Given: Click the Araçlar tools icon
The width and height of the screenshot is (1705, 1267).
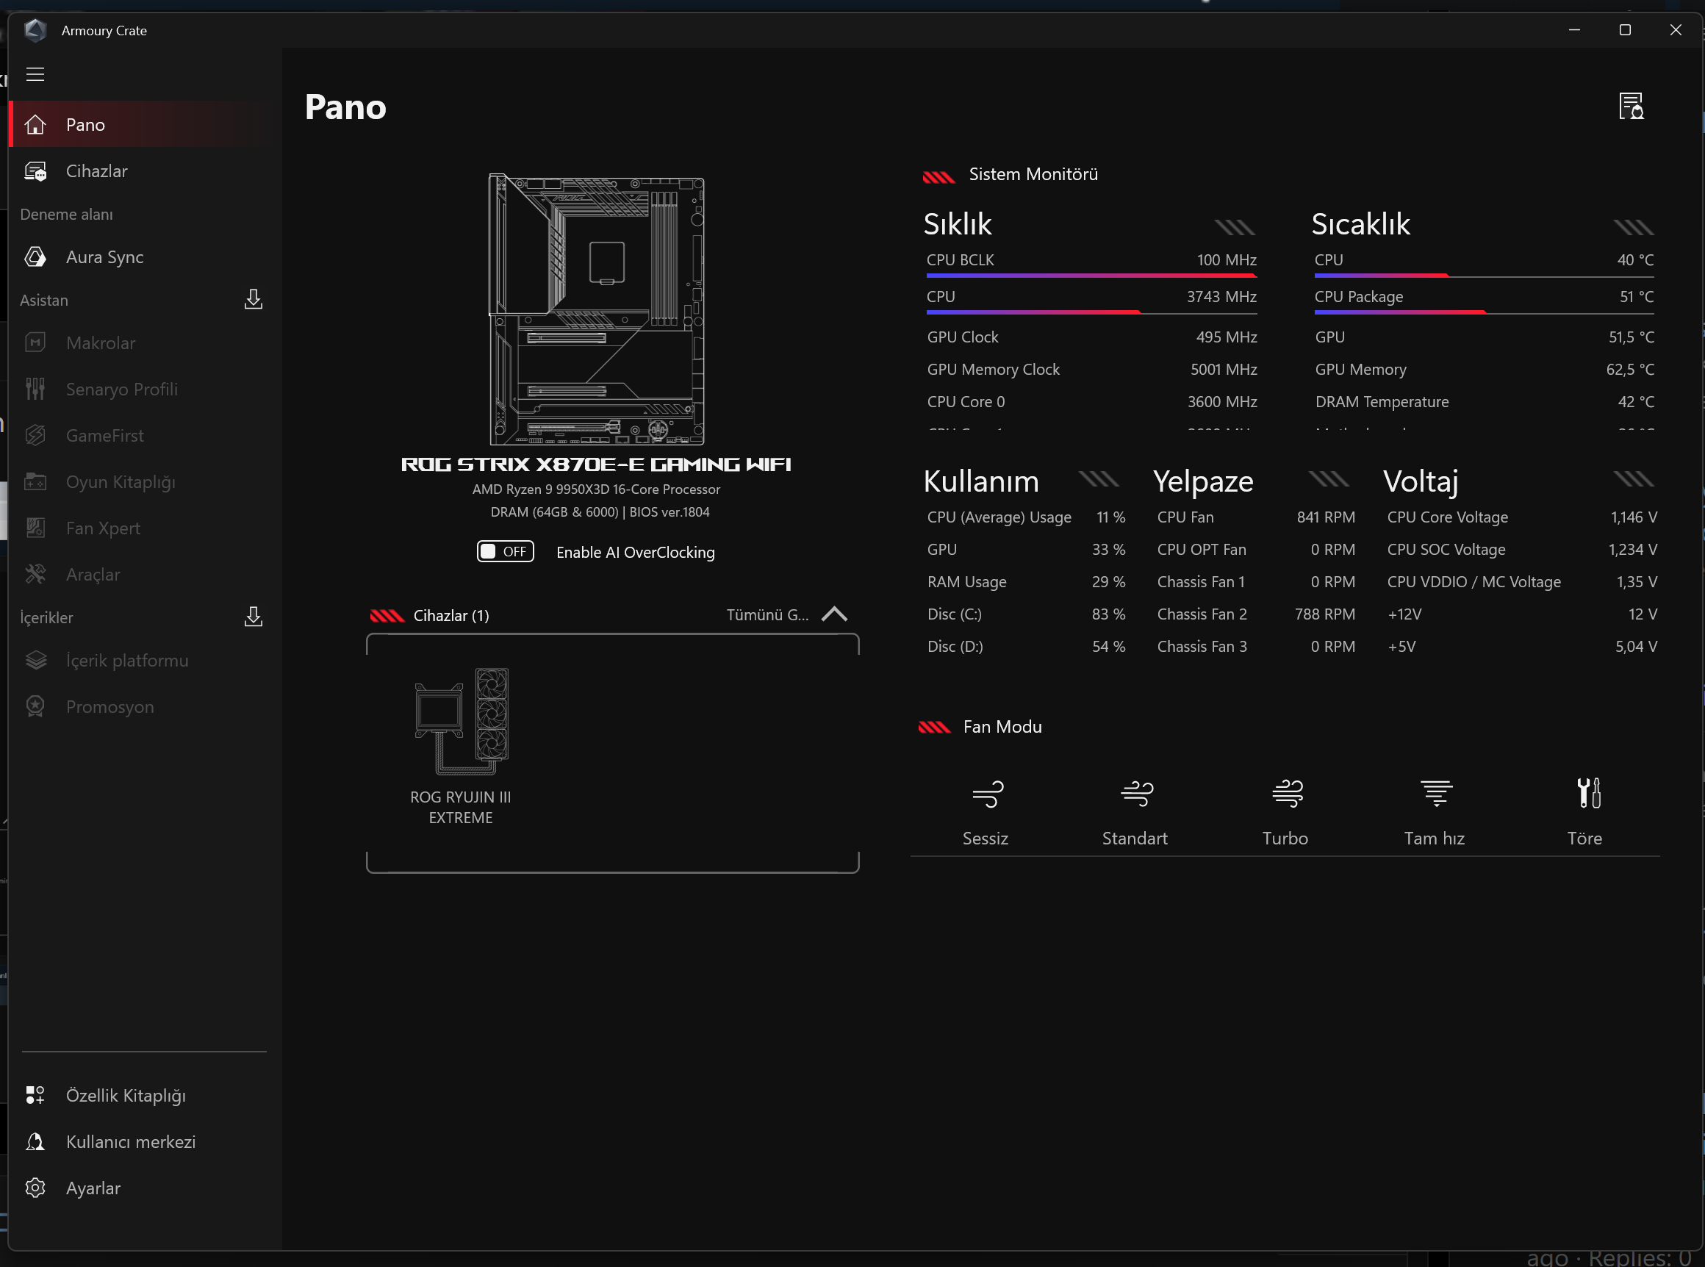Looking at the screenshot, I should click(x=35, y=575).
